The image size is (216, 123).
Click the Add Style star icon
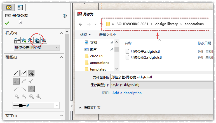point(24,40)
